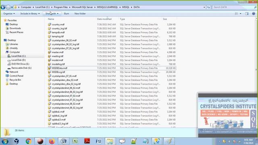Open Excel from the taskbar
Screen dimensions: 258x145
pyautogui.click(x=75, y=141)
